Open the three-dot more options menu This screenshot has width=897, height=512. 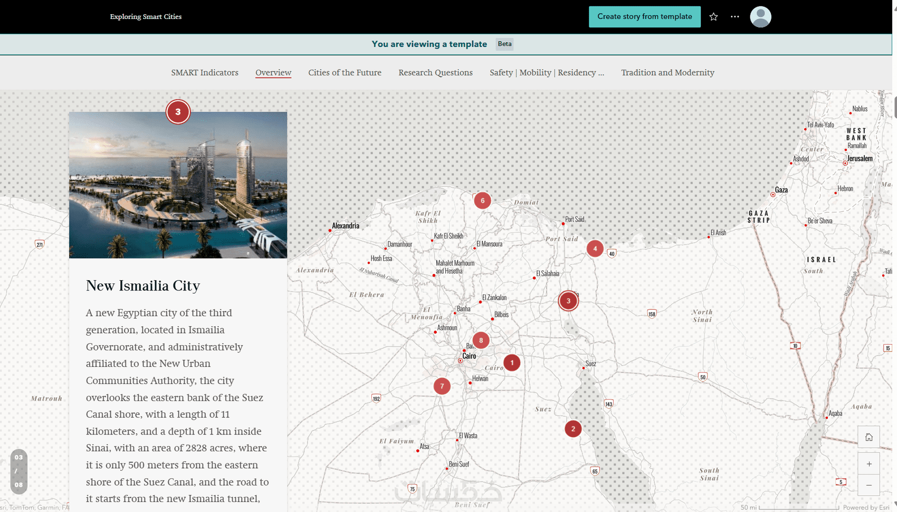pos(734,17)
